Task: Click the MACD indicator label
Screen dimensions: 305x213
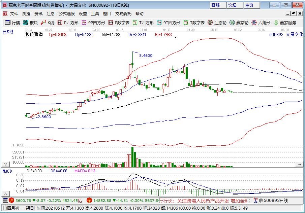Action: tap(7, 171)
